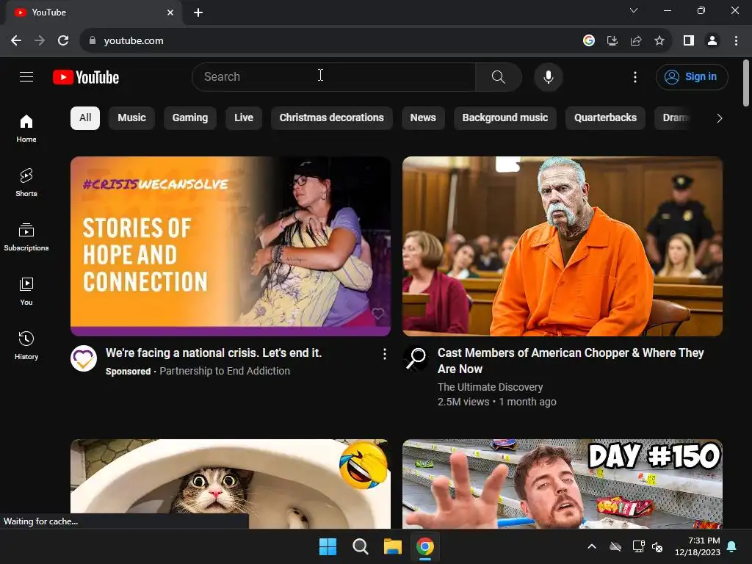The image size is (752, 564).
Task: Go back with browser back arrow
Action: click(16, 40)
